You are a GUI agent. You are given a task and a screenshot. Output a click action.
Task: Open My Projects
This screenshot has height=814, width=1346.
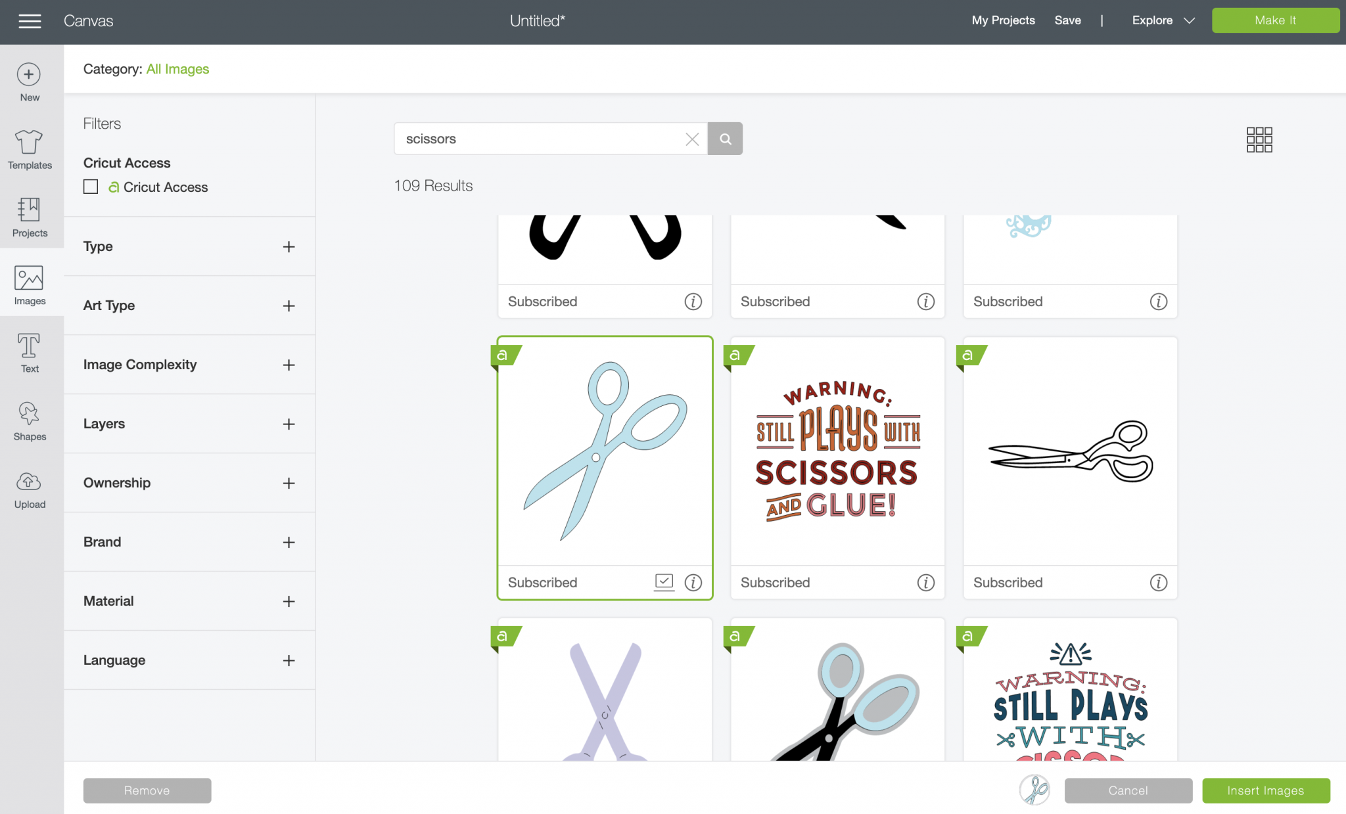tap(1003, 20)
